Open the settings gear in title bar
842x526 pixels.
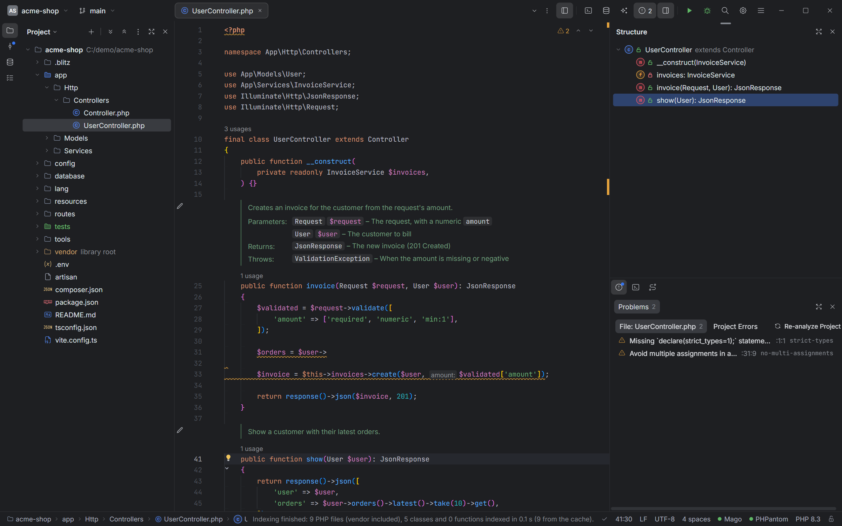743,11
